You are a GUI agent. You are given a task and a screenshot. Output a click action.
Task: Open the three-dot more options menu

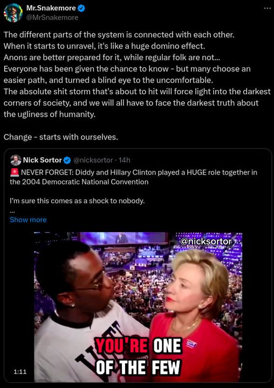pyautogui.click(x=267, y=8)
